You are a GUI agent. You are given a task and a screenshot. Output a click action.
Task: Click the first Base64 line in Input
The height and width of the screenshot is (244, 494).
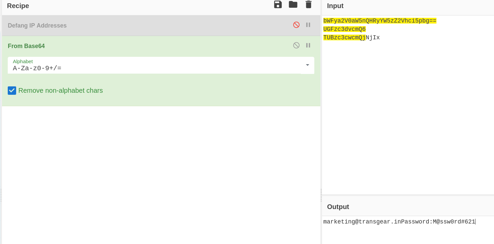tap(380, 21)
